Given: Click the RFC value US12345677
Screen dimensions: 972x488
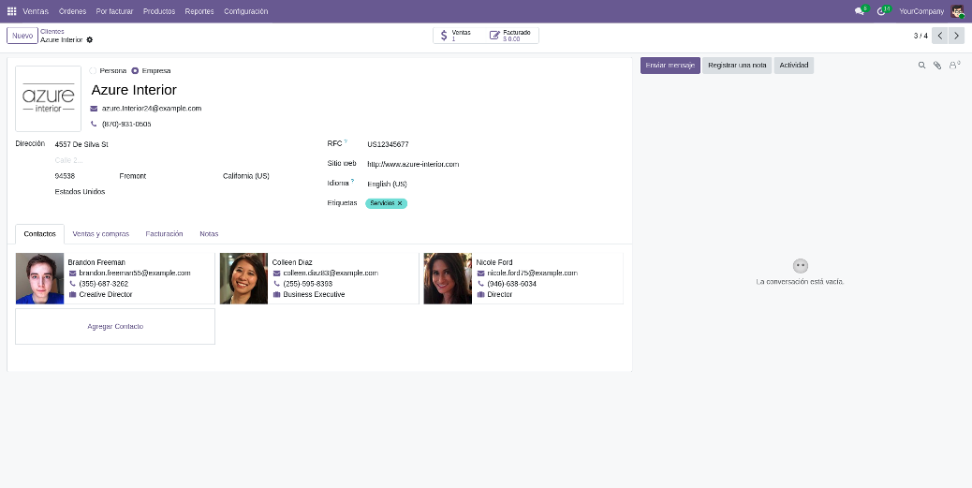Looking at the screenshot, I should [x=388, y=144].
